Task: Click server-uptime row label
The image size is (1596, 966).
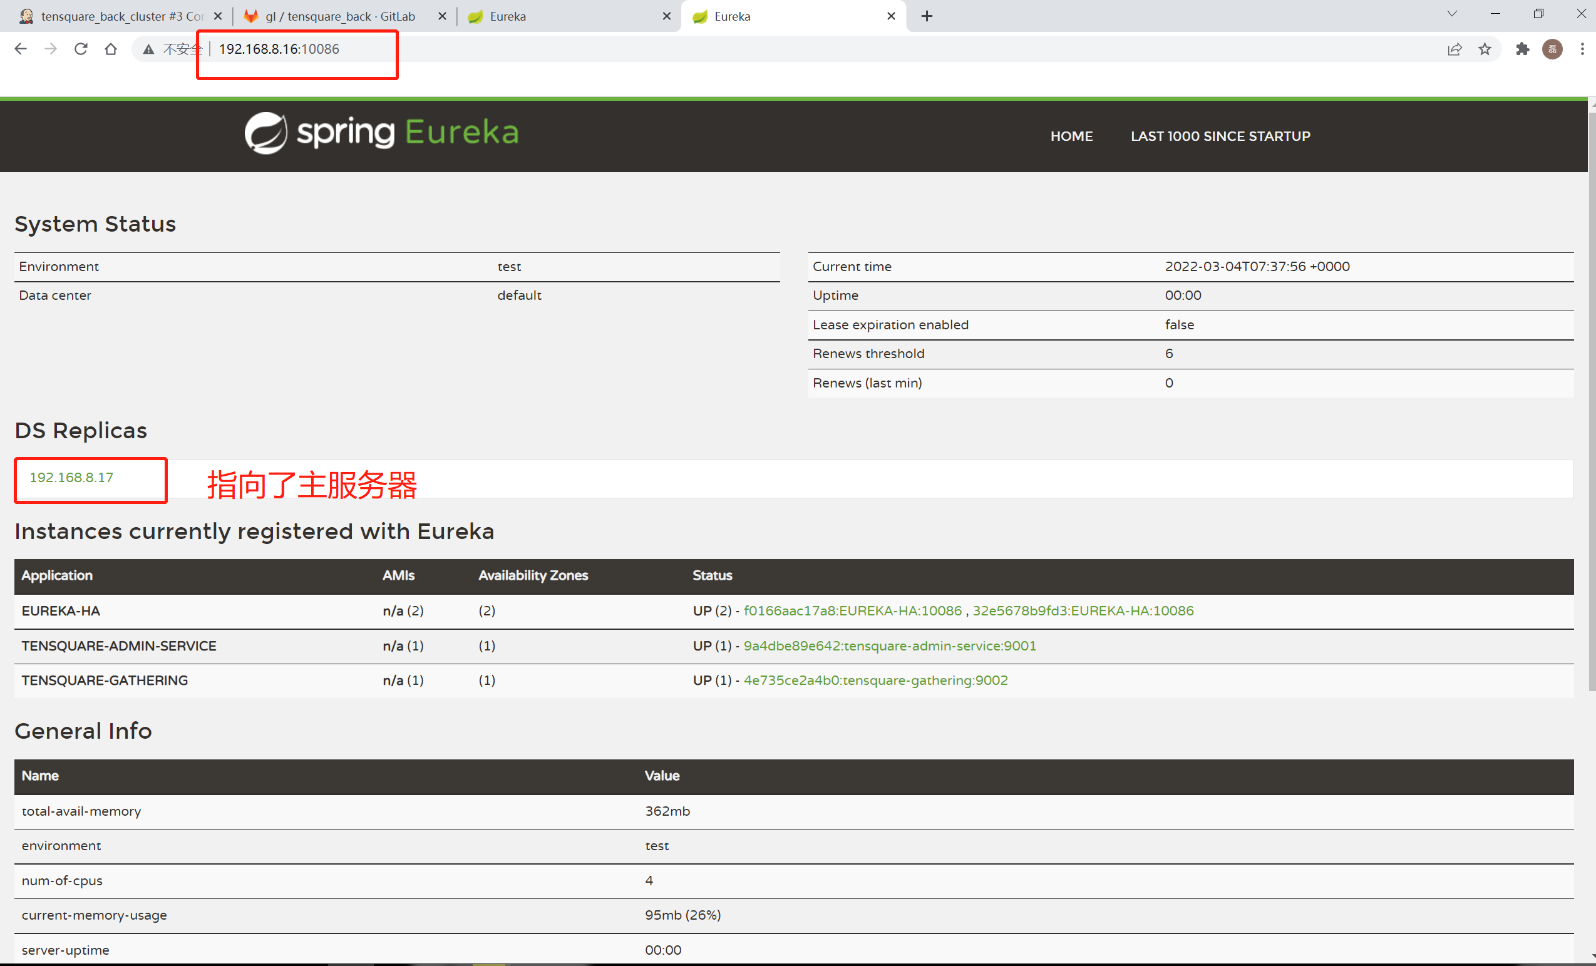Action: click(65, 950)
